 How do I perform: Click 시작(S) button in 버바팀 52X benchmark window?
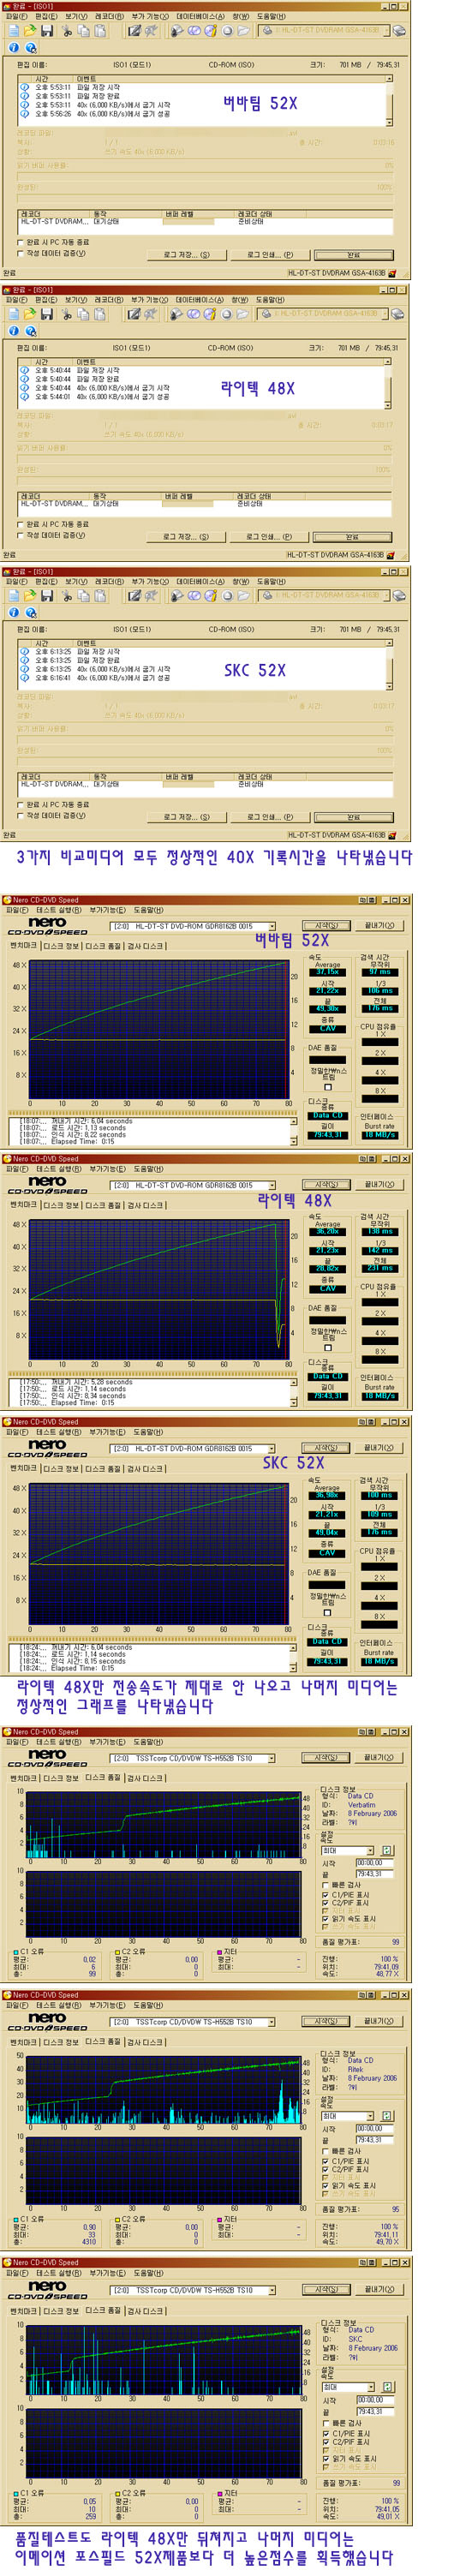(x=326, y=926)
